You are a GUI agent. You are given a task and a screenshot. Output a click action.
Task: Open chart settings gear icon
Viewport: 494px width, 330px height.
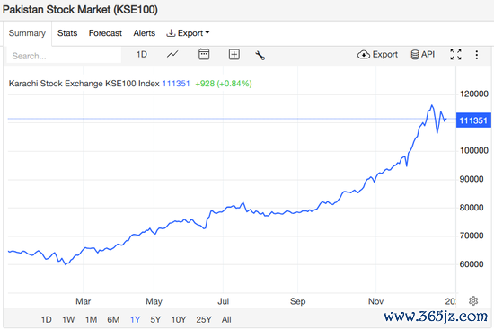click(473, 301)
